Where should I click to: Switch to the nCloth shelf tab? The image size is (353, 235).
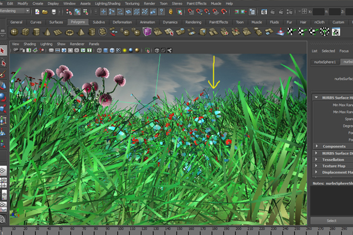[x=319, y=22]
